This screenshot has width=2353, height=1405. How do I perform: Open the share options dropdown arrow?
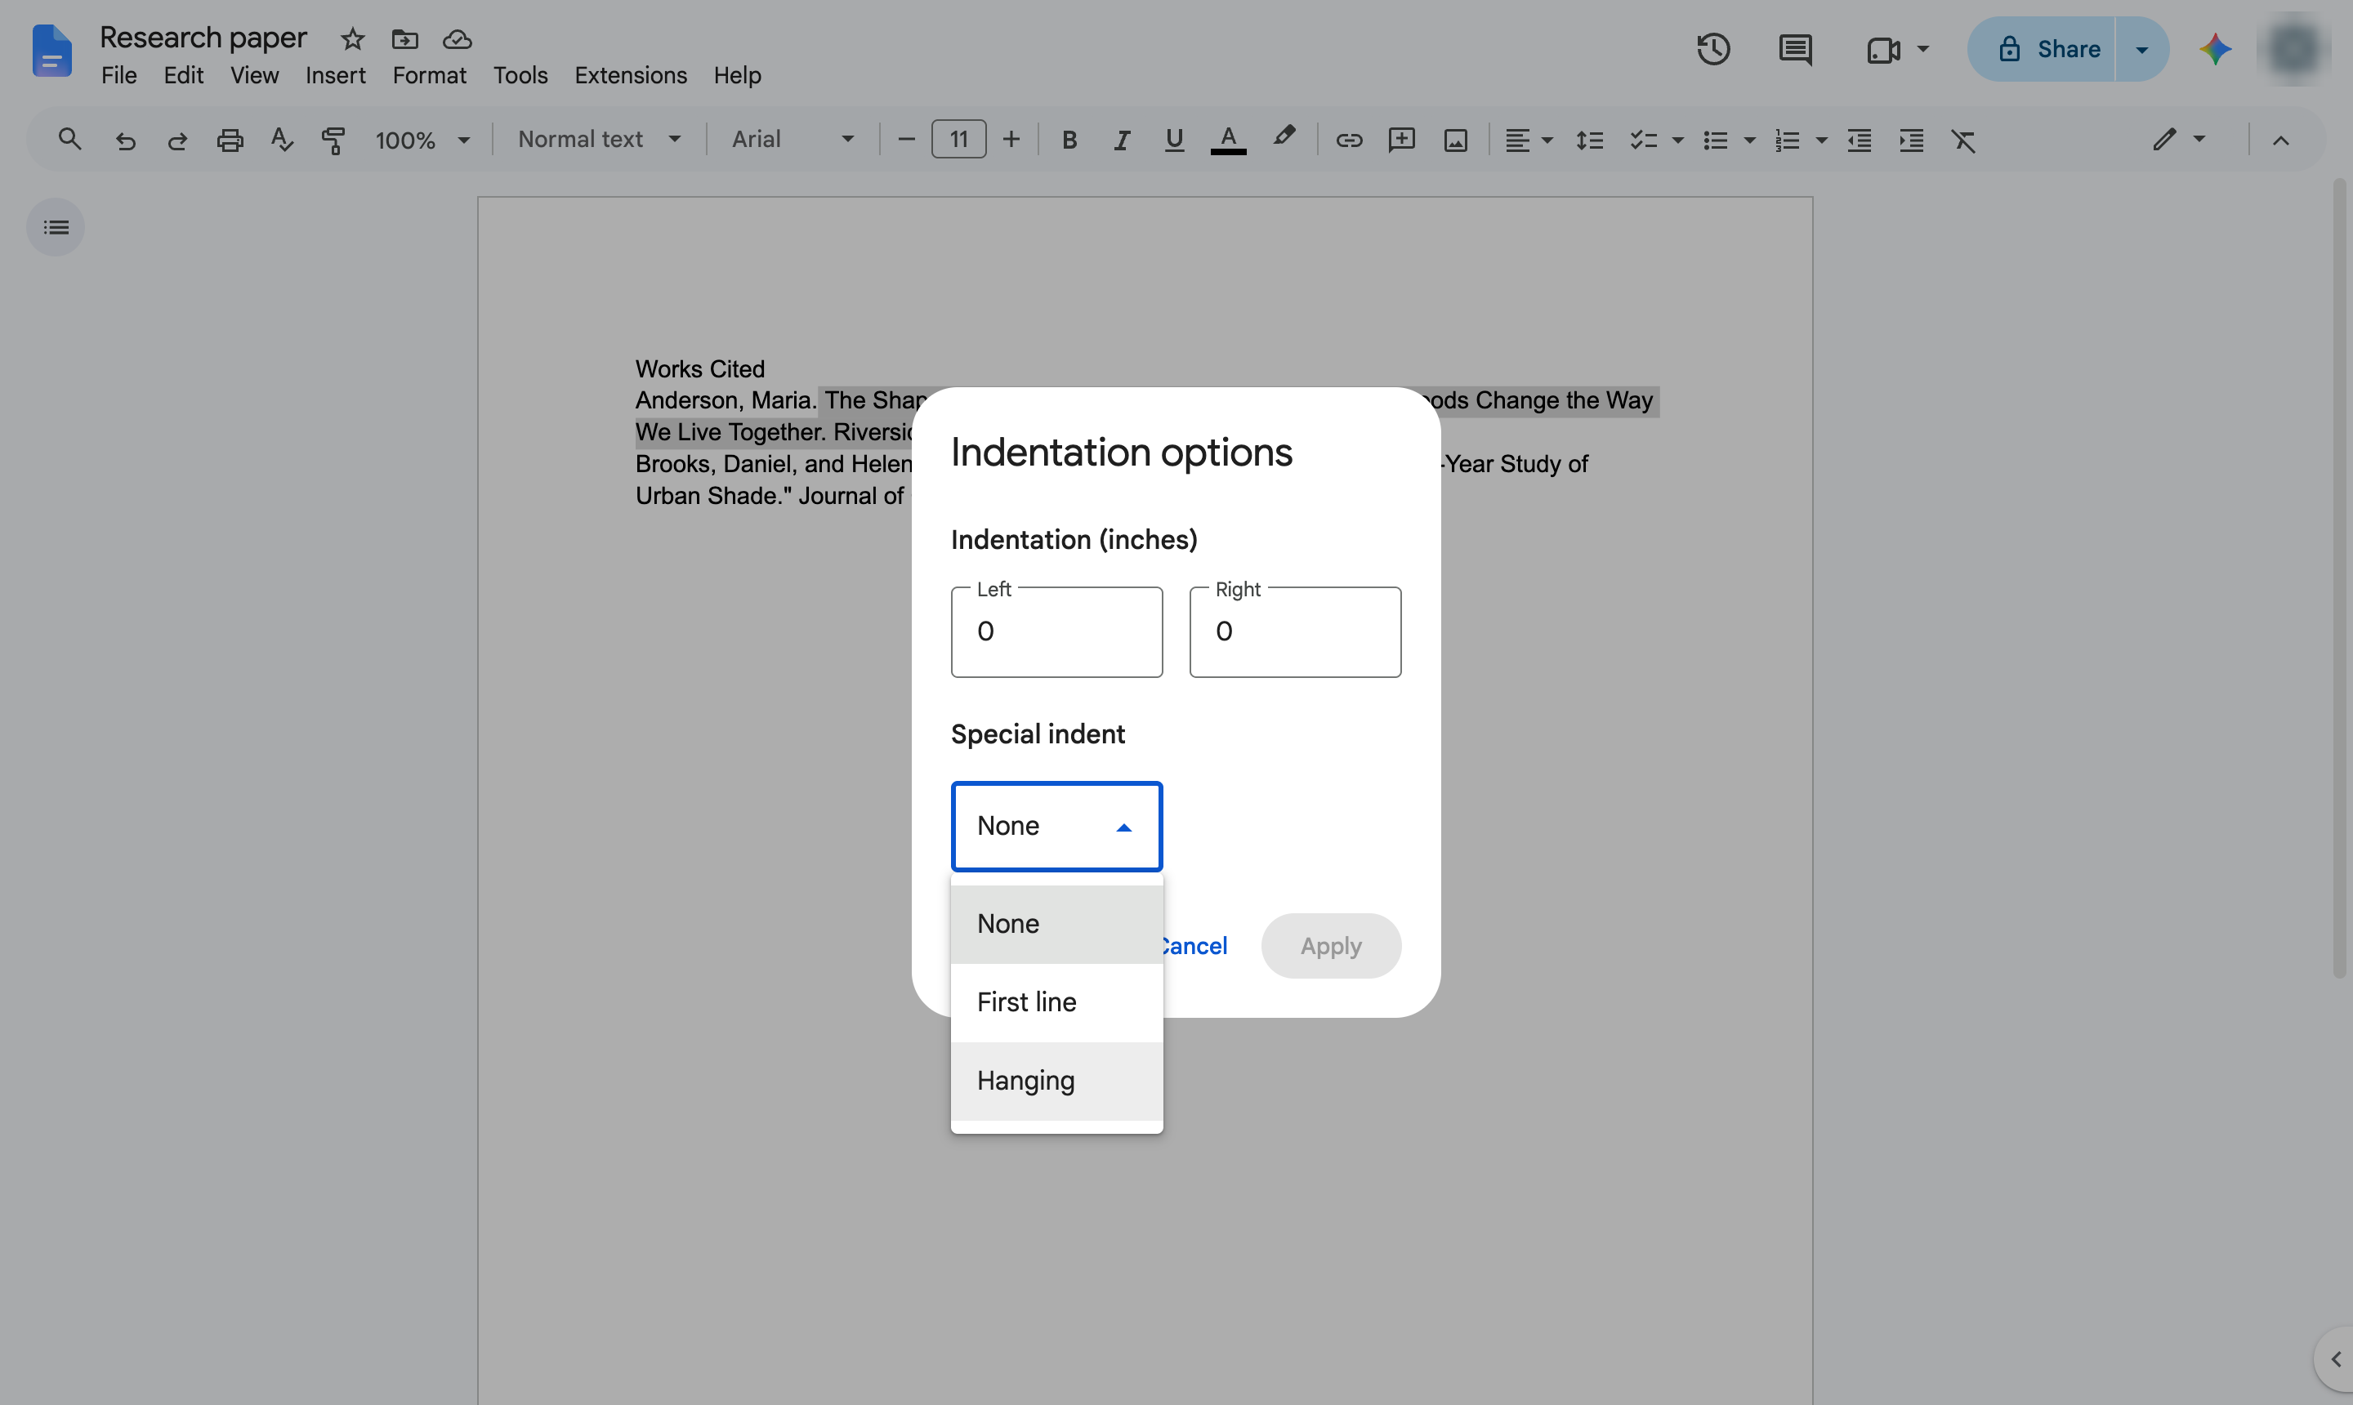(2142, 49)
